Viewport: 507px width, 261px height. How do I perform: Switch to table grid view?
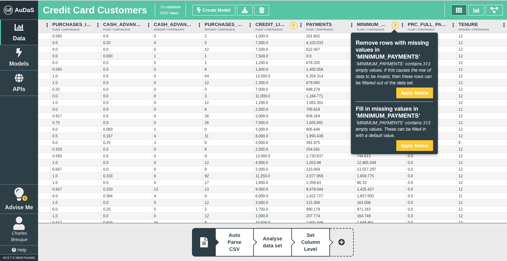click(459, 10)
